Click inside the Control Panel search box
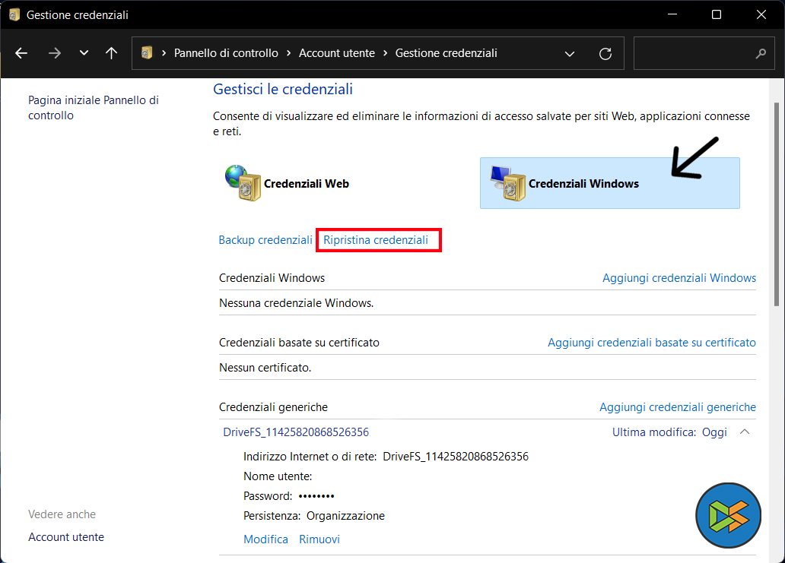 click(692, 53)
